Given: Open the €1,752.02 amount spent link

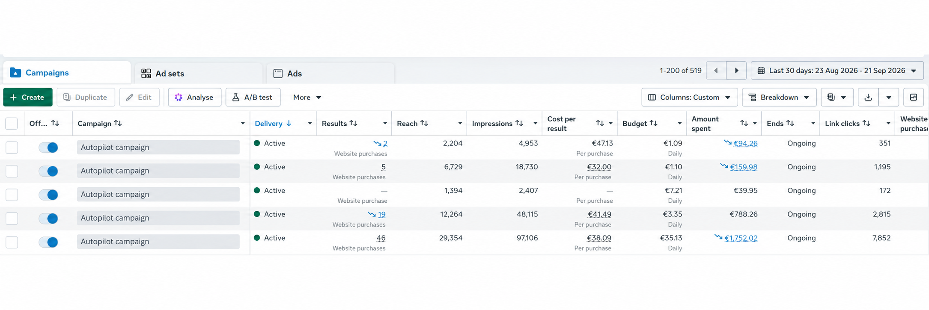Looking at the screenshot, I should [741, 238].
